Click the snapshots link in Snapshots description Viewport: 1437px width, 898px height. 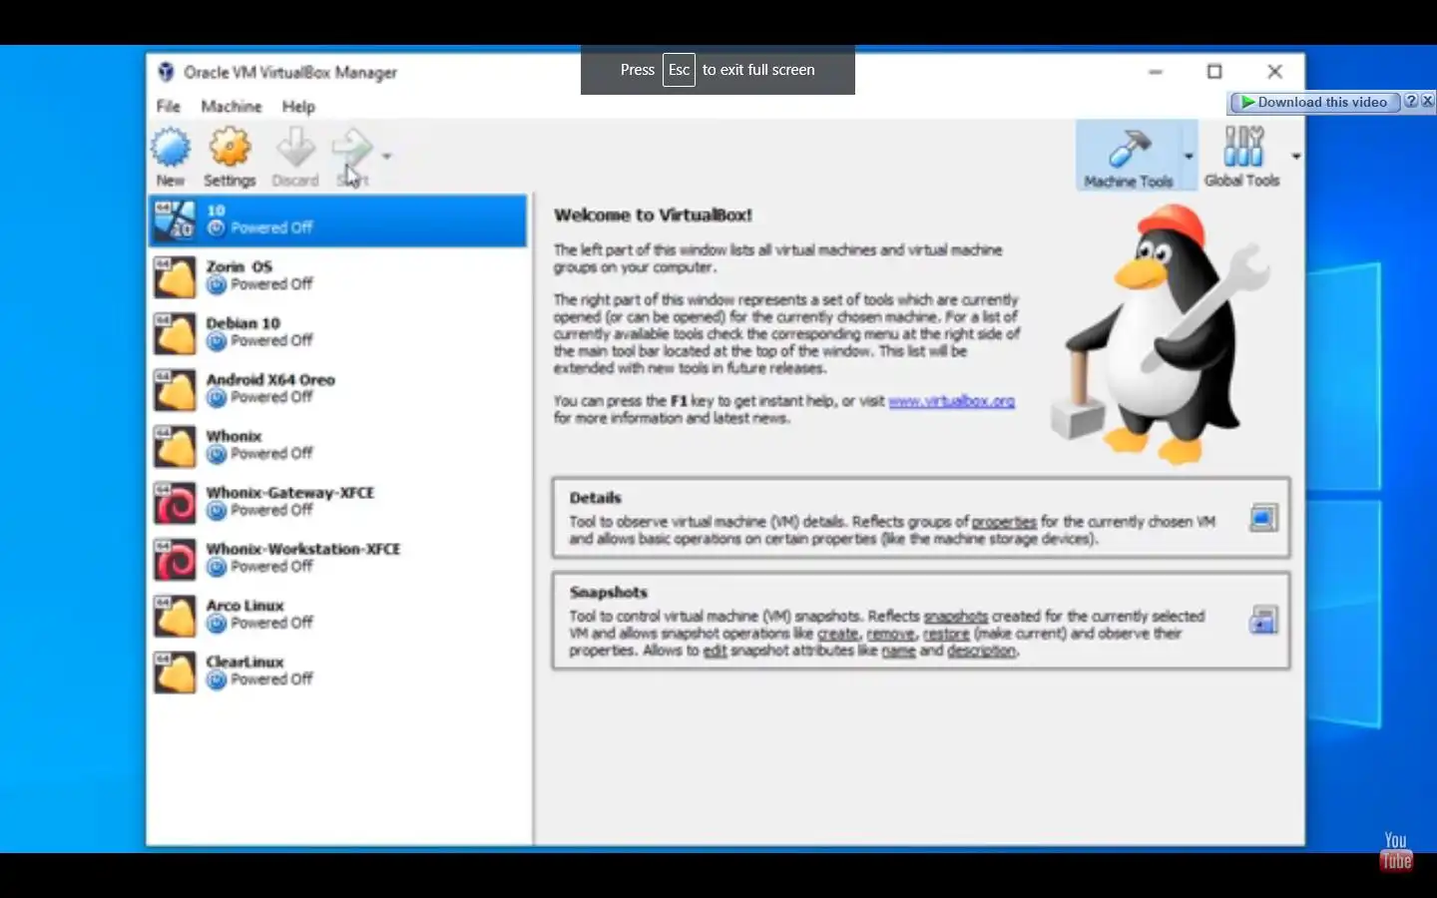(x=955, y=617)
